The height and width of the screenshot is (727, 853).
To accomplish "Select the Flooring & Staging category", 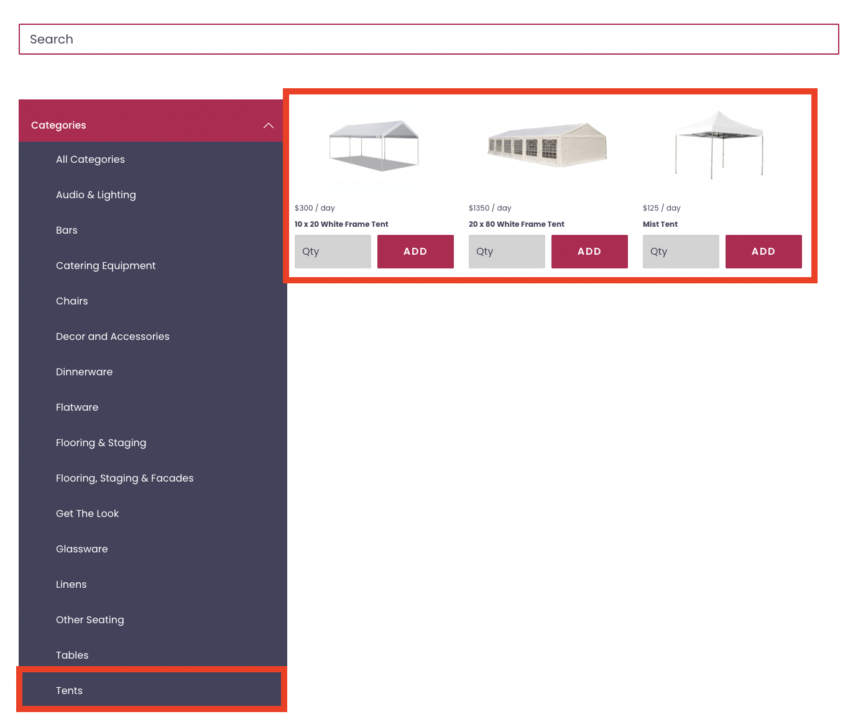I will click(x=101, y=442).
